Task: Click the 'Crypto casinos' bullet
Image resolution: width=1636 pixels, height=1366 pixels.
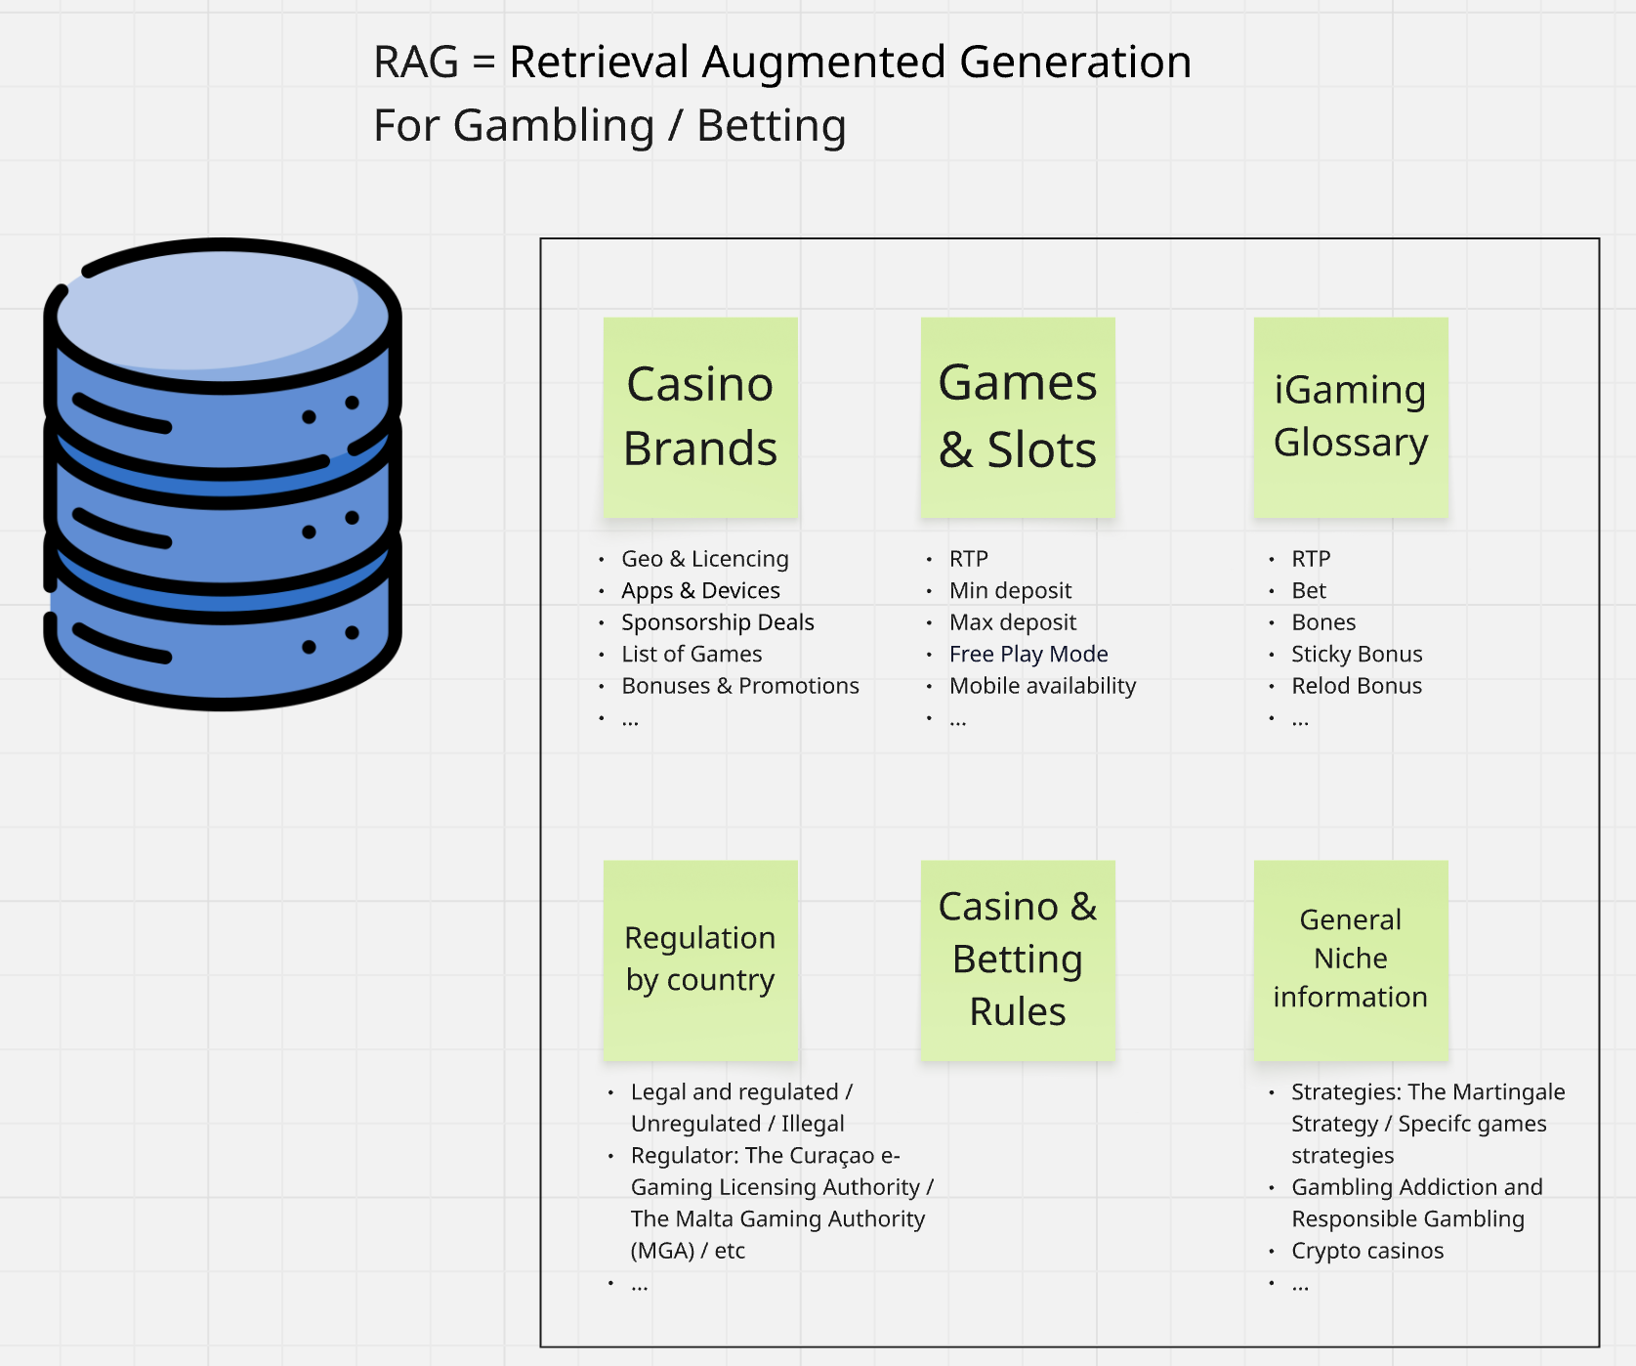Action: pos(1367,1251)
